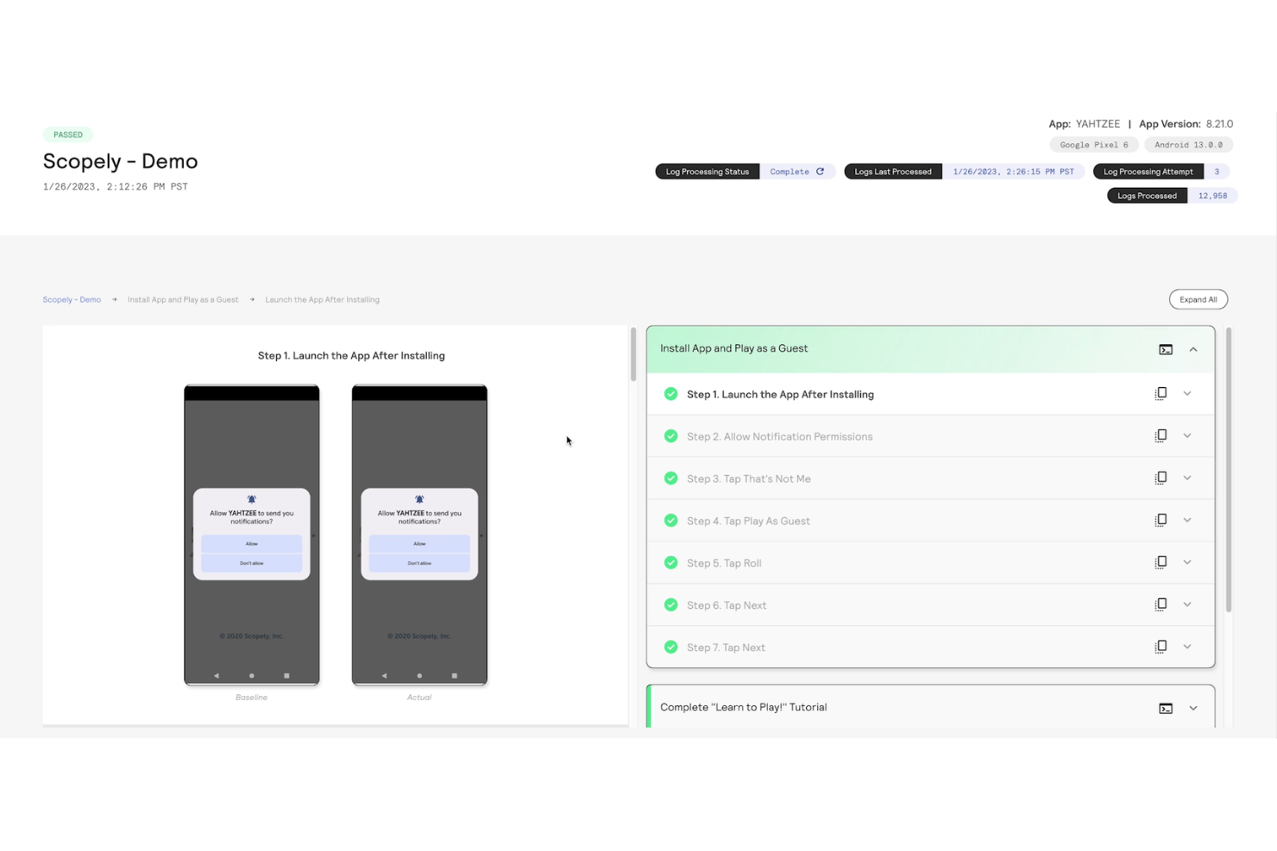Click the terminal icon on Learn to Play Tutorial header
Viewport: 1277px width, 851px height.
click(x=1166, y=707)
